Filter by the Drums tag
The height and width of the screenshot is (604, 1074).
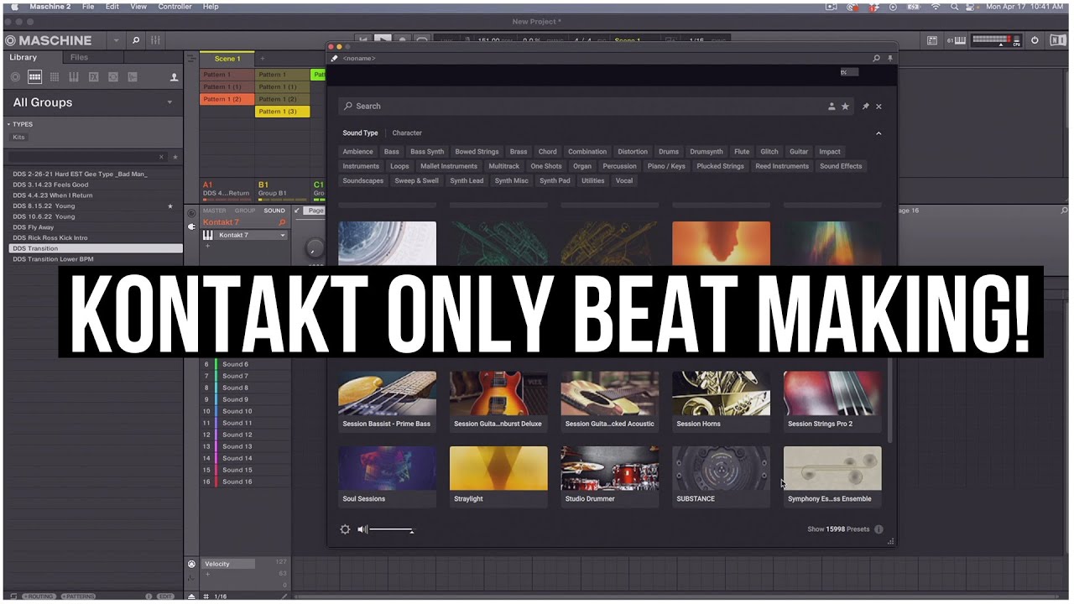[669, 152]
